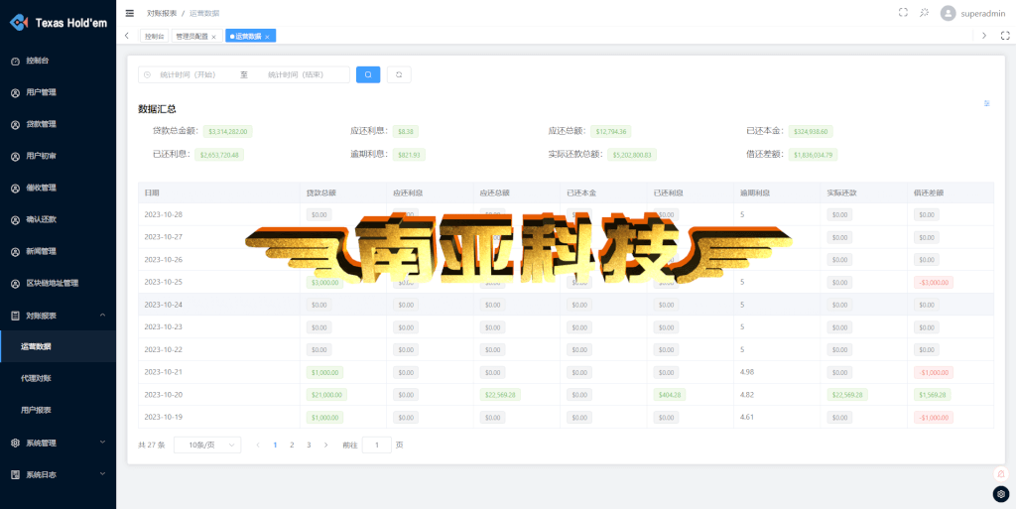This screenshot has height=509, width=1016.
Task: Click the clock icon in the date range field
Action: tap(147, 75)
